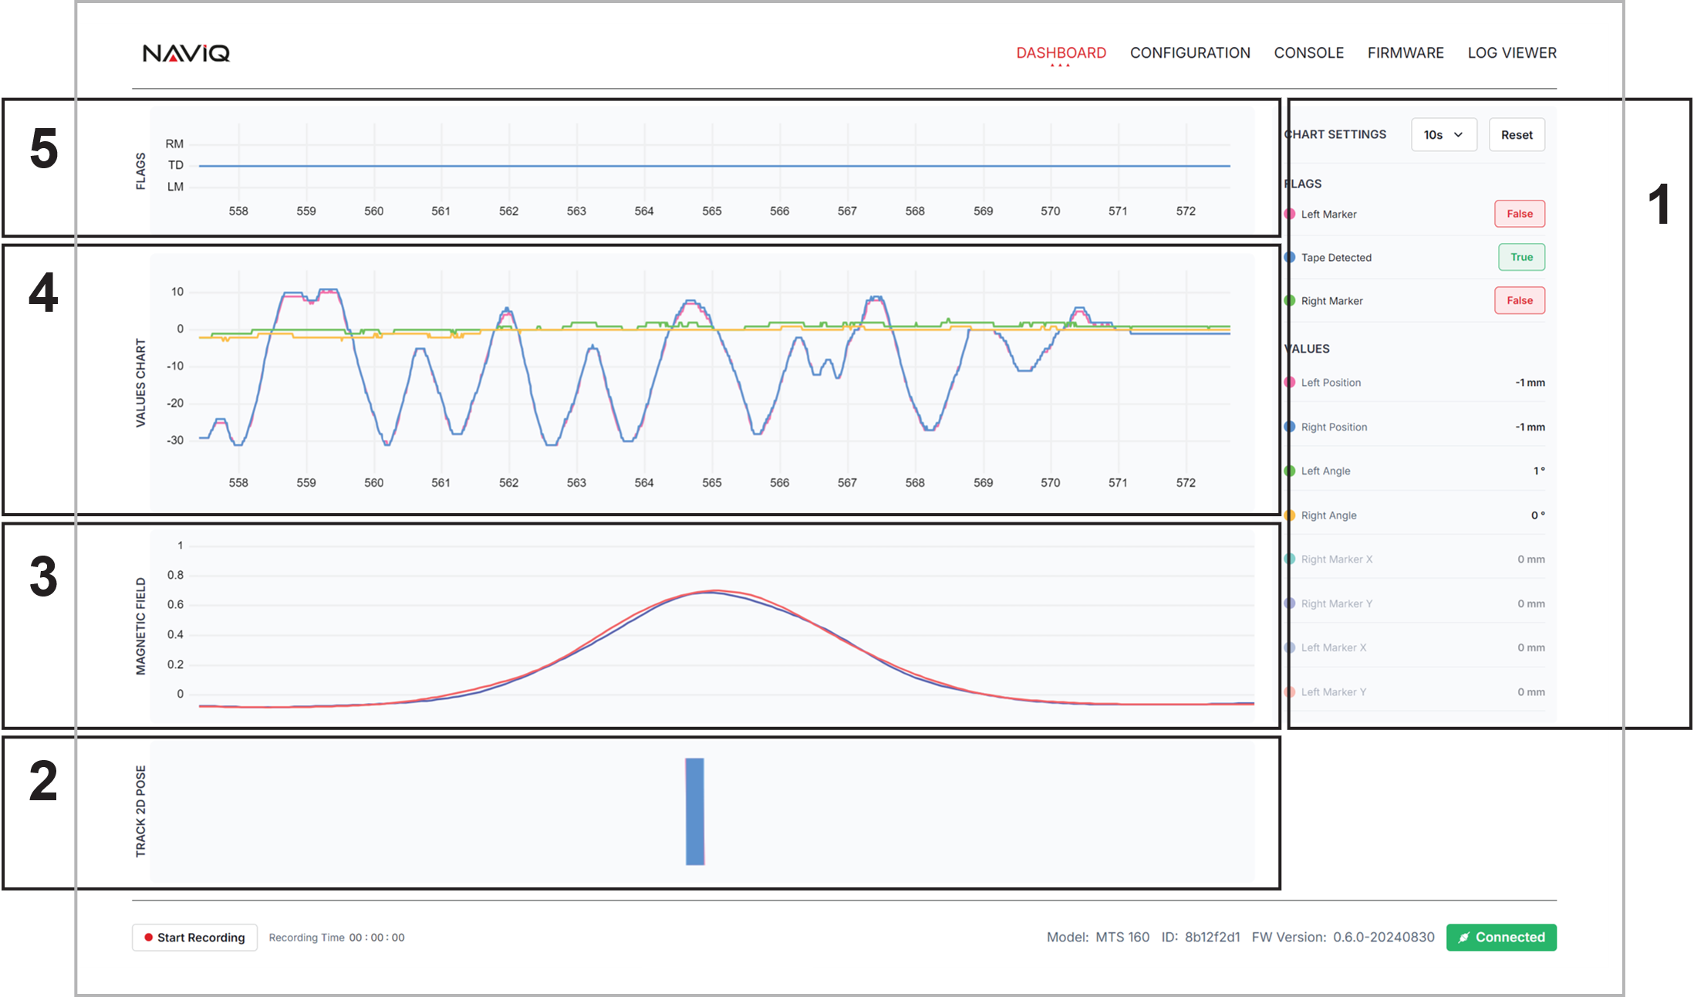The height and width of the screenshot is (997, 1694).
Task: Click the Tape Detected blue dot
Action: click(x=1290, y=258)
